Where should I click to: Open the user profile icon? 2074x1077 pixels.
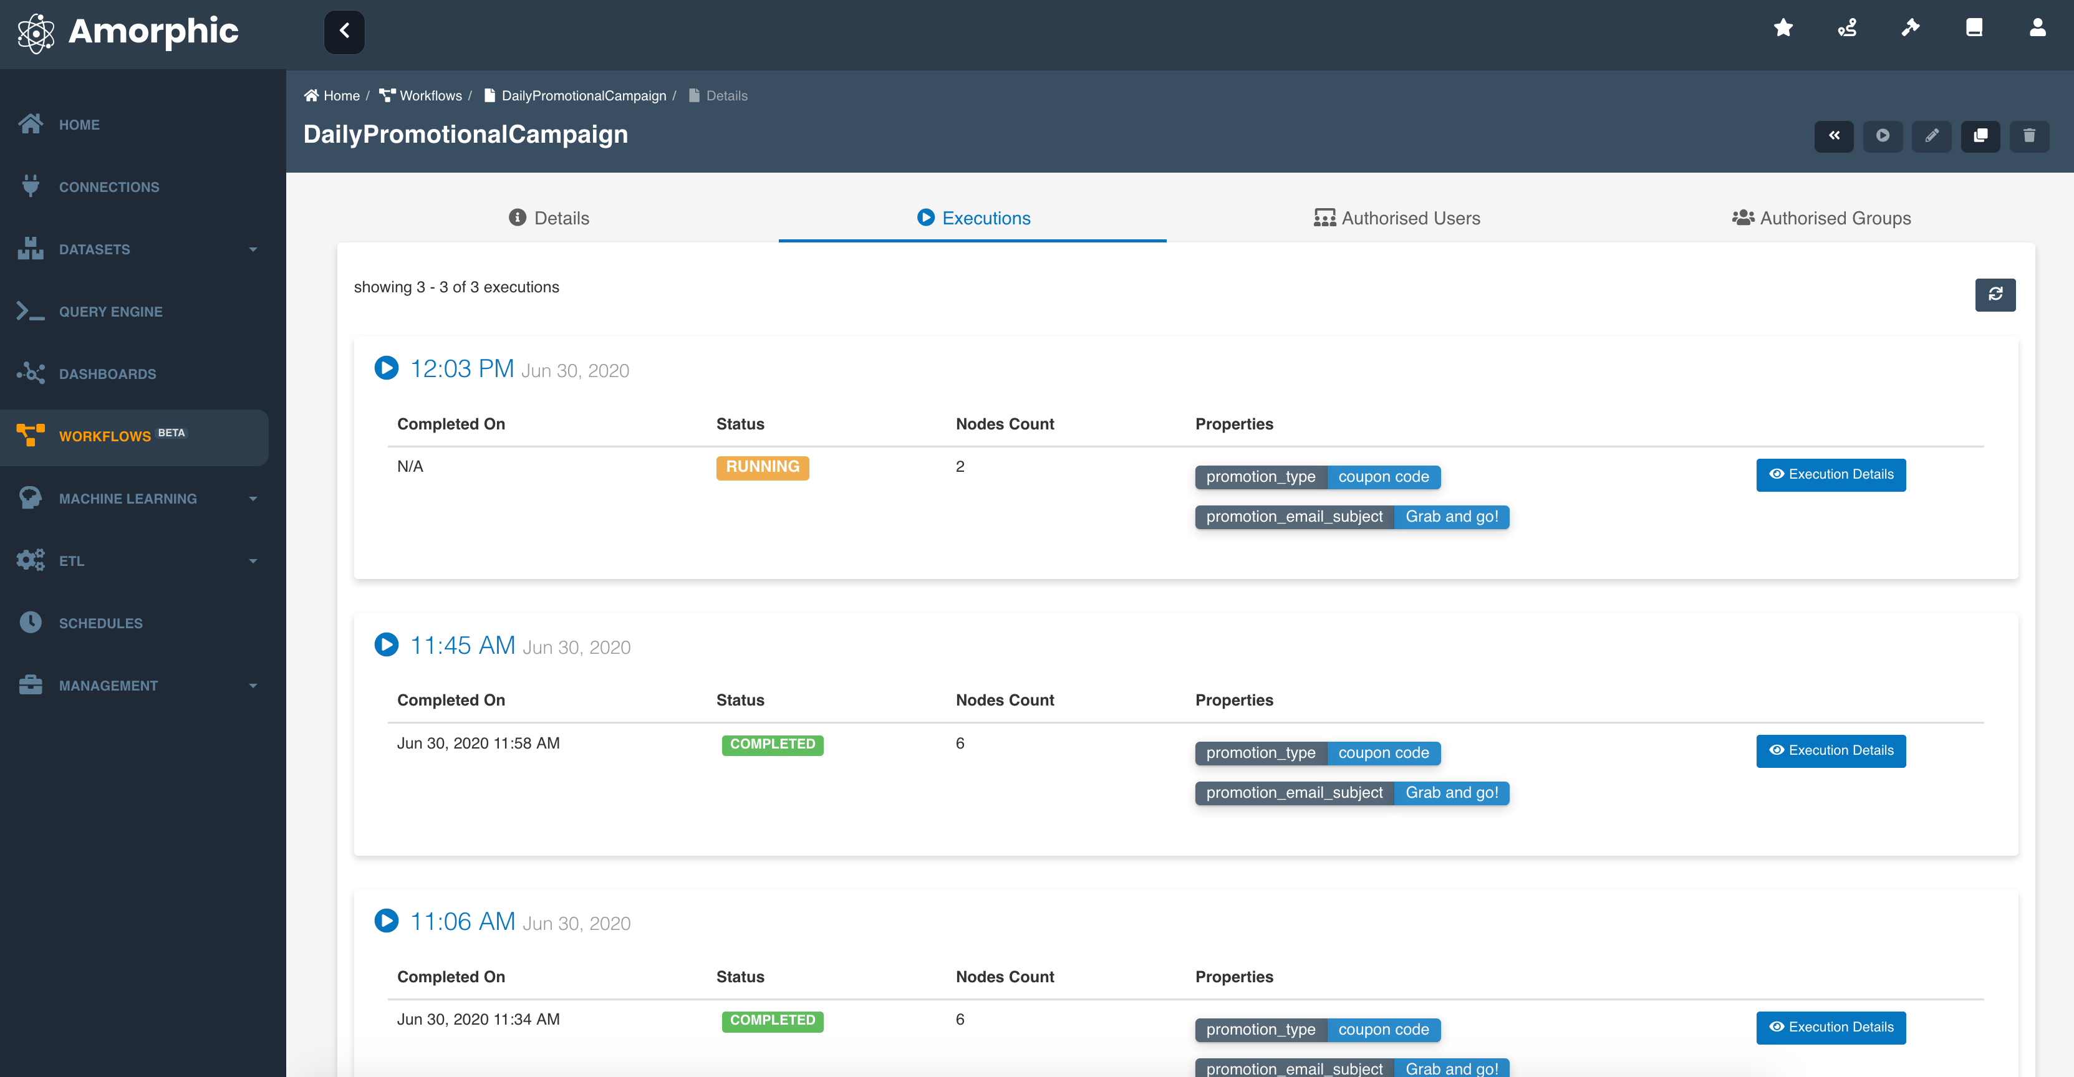click(x=2037, y=28)
